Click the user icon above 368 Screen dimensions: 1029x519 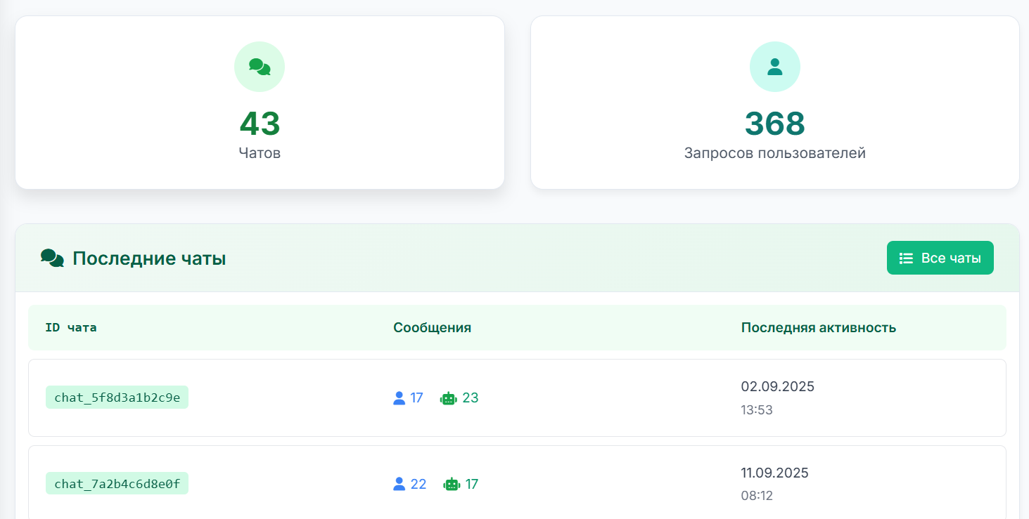click(775, 67)
